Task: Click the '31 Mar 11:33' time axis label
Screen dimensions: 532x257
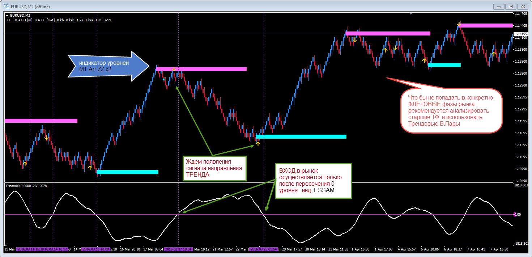Action: [x=339, y=249]
